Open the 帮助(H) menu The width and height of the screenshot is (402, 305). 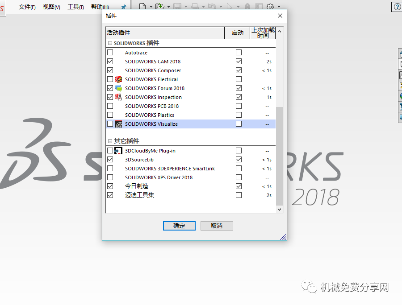click(100, 7)
